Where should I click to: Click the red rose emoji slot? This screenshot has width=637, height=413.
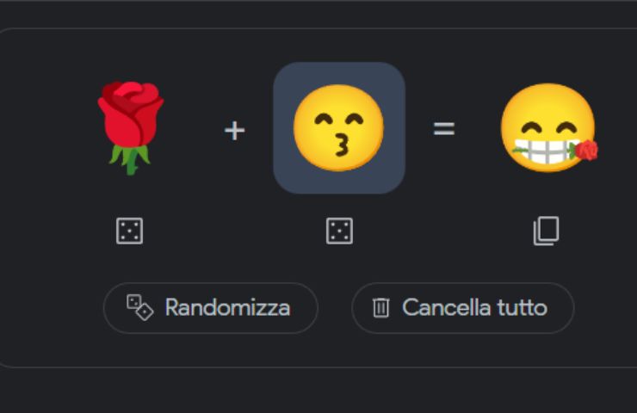click(x=130, y=126)
